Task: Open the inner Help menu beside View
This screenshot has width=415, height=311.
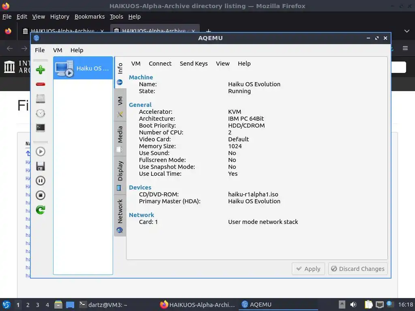Action: pos(244,64)
